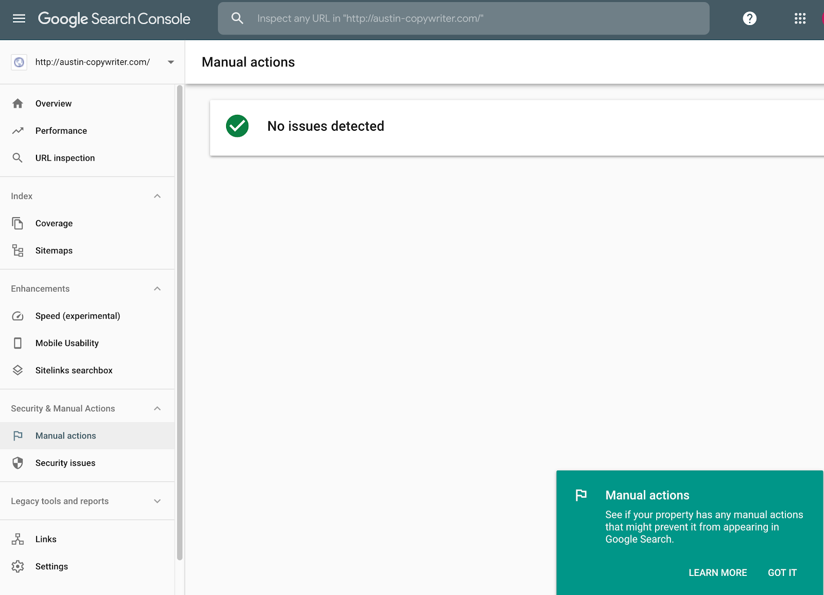Go to Overview page
The image size is (824, 595).
click(x=88, y=103)
